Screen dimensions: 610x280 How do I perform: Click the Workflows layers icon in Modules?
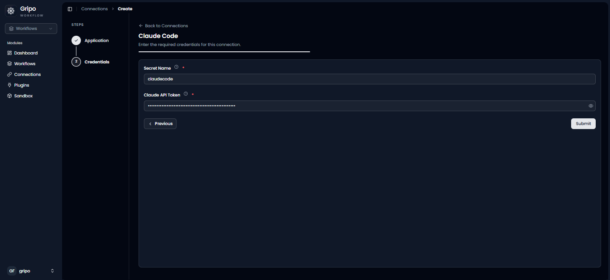pos(10,64)
